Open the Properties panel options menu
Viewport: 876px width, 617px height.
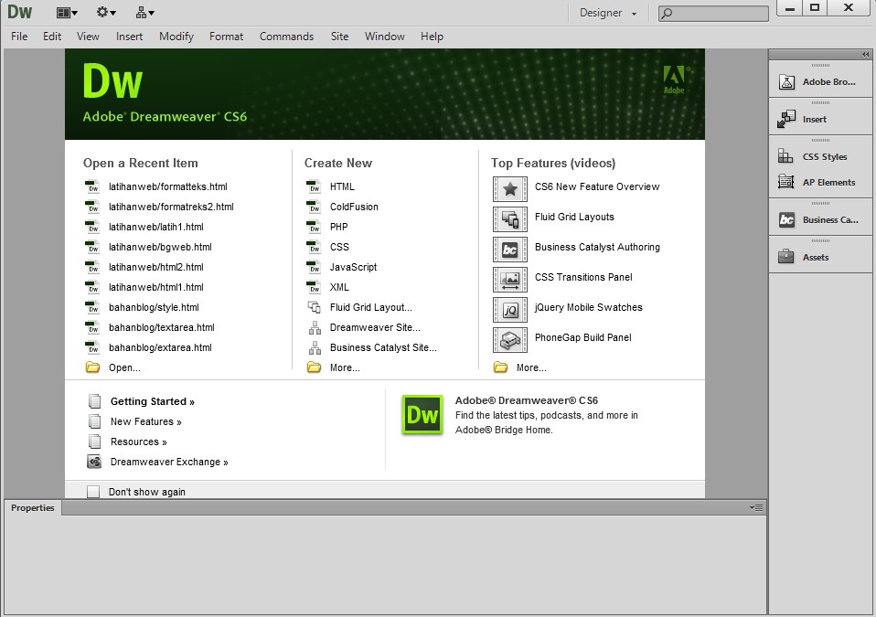(x=756, y=507)
